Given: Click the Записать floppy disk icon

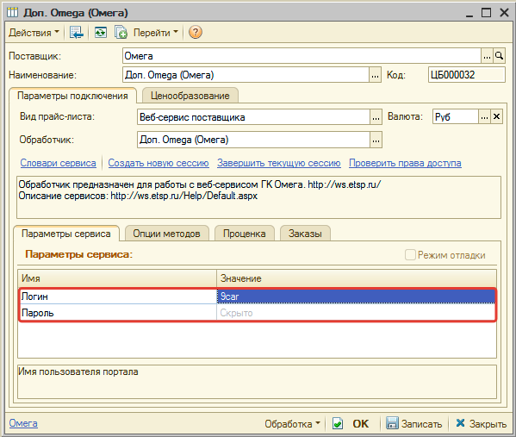Looking at the screenshot, I should [392, 423].
